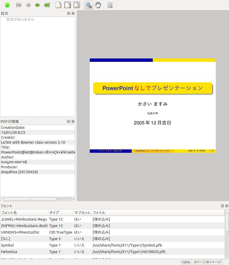Select the single page layout icon
The width and height of the screenshot is (229, 265).
pyautogui.click(x=58, y=5)
